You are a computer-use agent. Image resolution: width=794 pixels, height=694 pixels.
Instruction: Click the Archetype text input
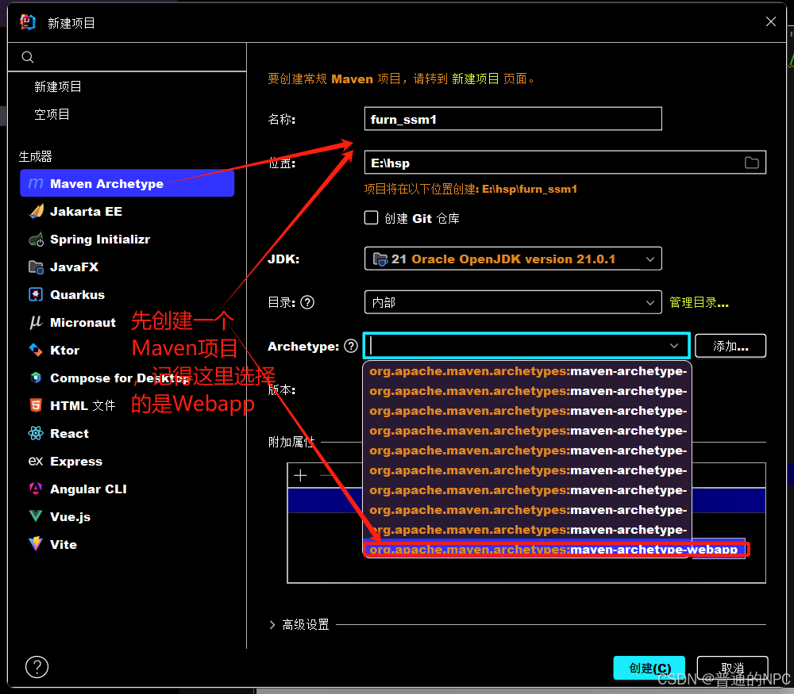tap(526, 346)
